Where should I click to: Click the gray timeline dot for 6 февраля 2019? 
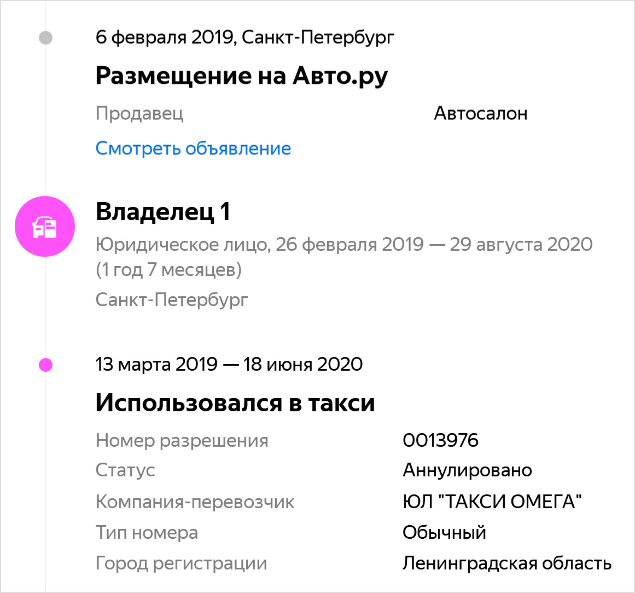[x=46, y=38]
